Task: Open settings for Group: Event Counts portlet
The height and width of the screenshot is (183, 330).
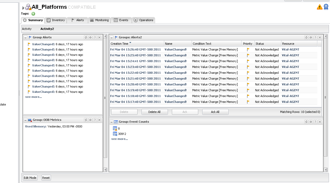Action: click(311, 122)
